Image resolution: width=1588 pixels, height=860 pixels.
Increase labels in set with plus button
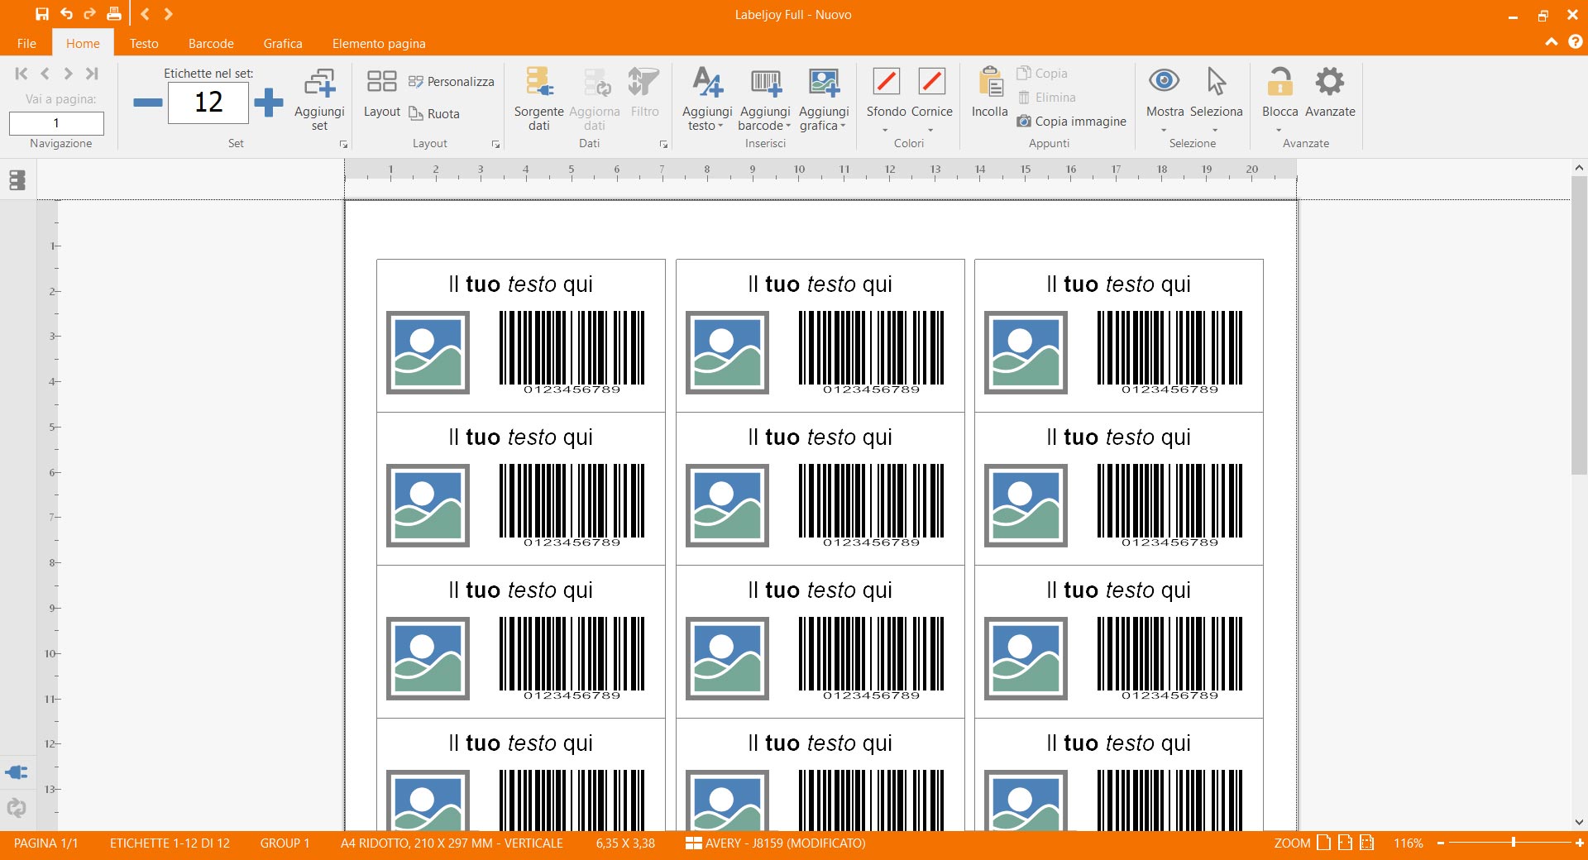[x=268, y=103]
